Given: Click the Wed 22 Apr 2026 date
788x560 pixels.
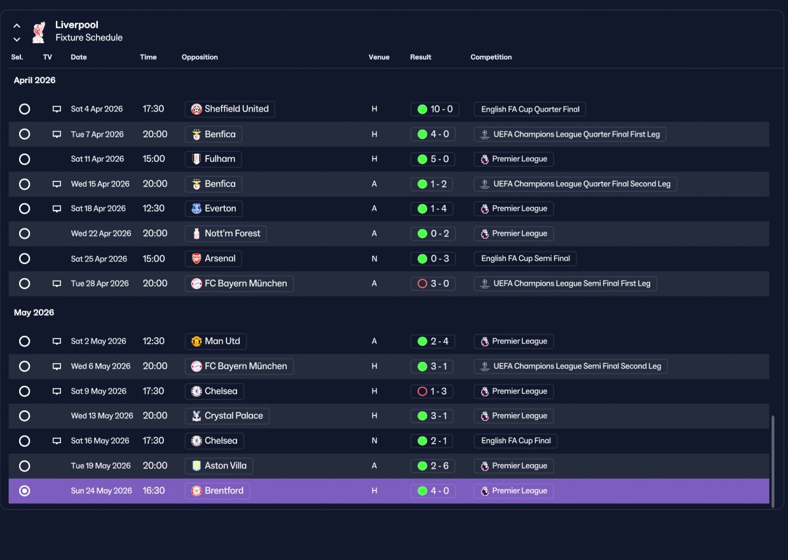Looking at the screenshot, I should (101, 233).
